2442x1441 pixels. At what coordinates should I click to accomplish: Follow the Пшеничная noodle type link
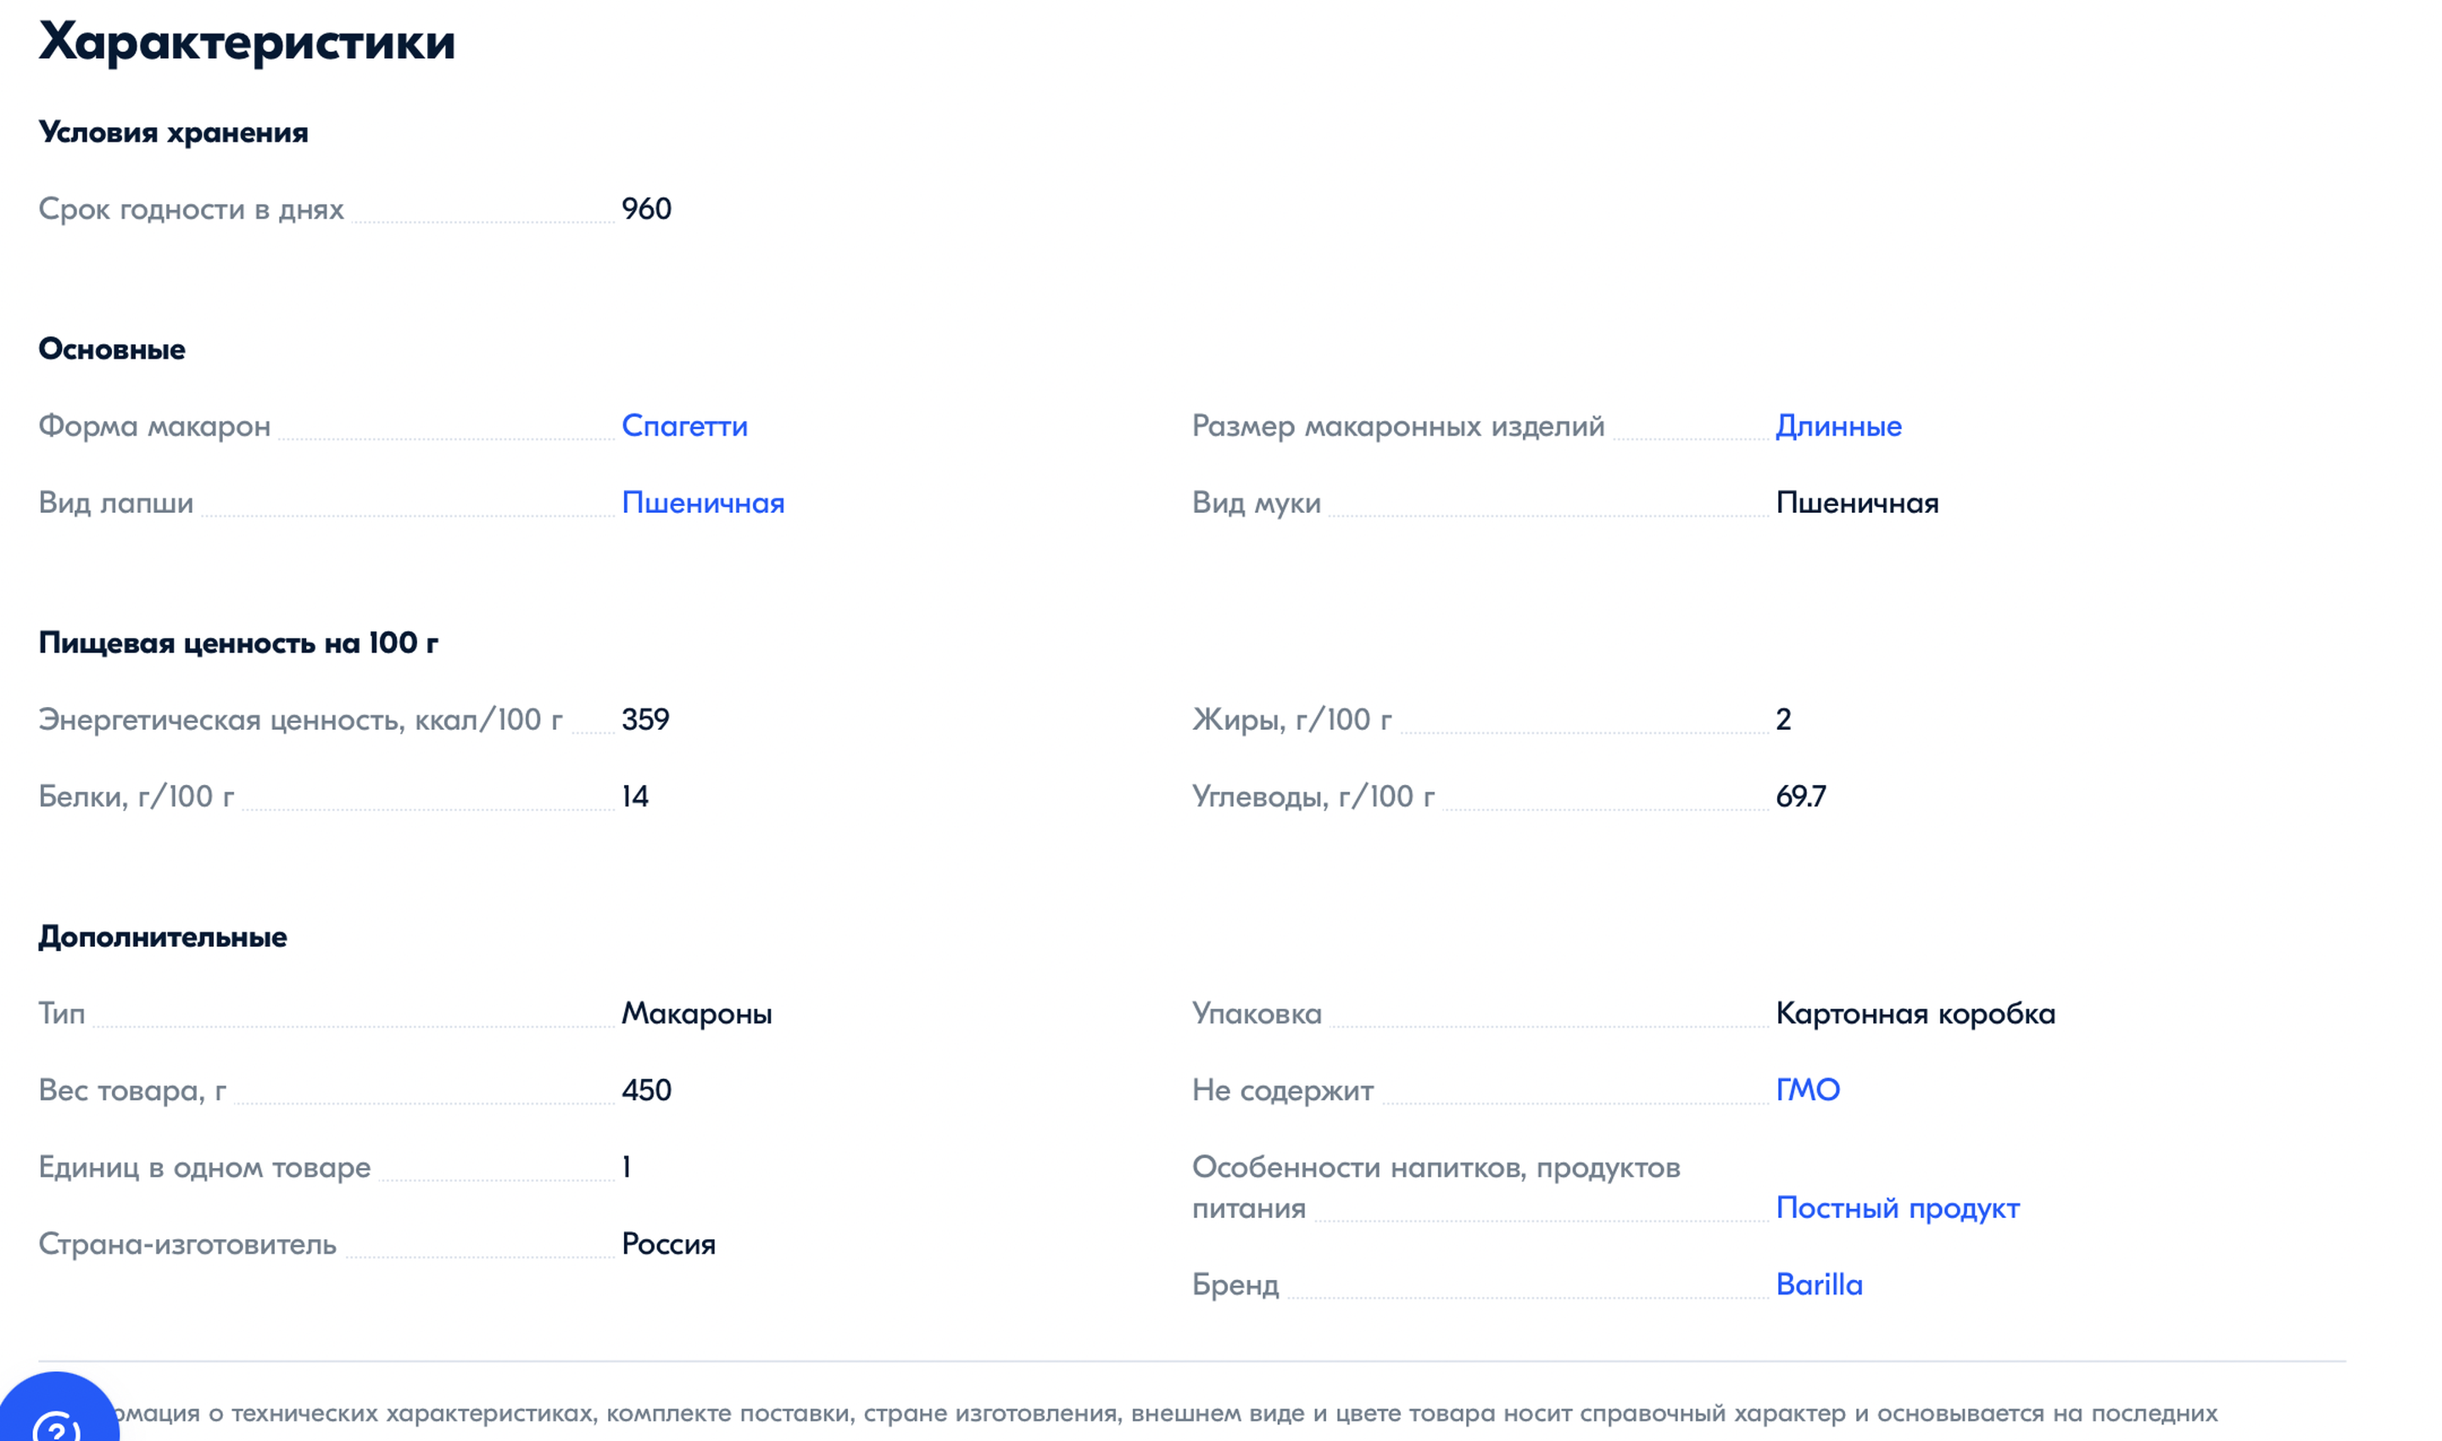pos(702,502)
